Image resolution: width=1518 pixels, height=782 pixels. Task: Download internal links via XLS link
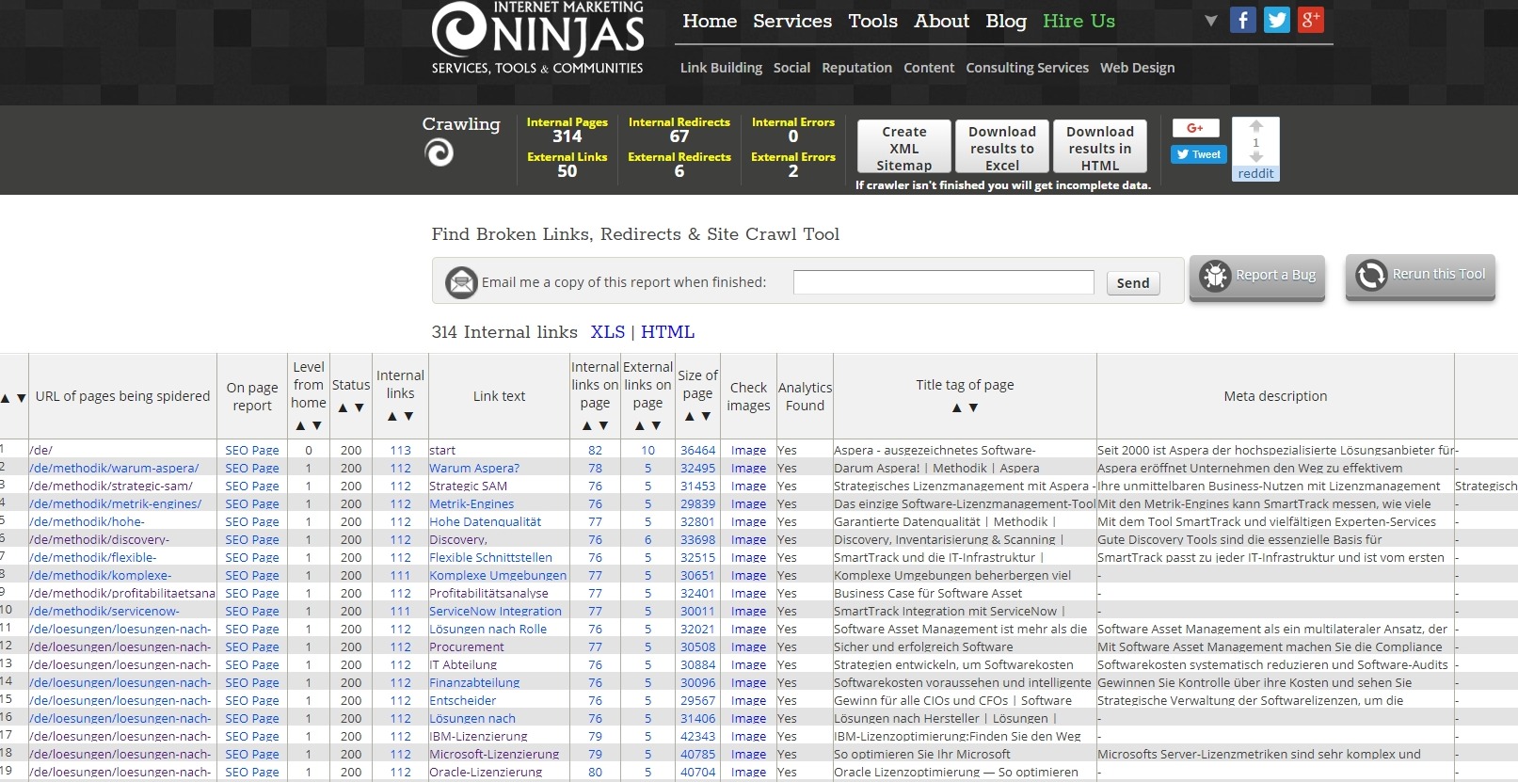click(x=608, y=332)
